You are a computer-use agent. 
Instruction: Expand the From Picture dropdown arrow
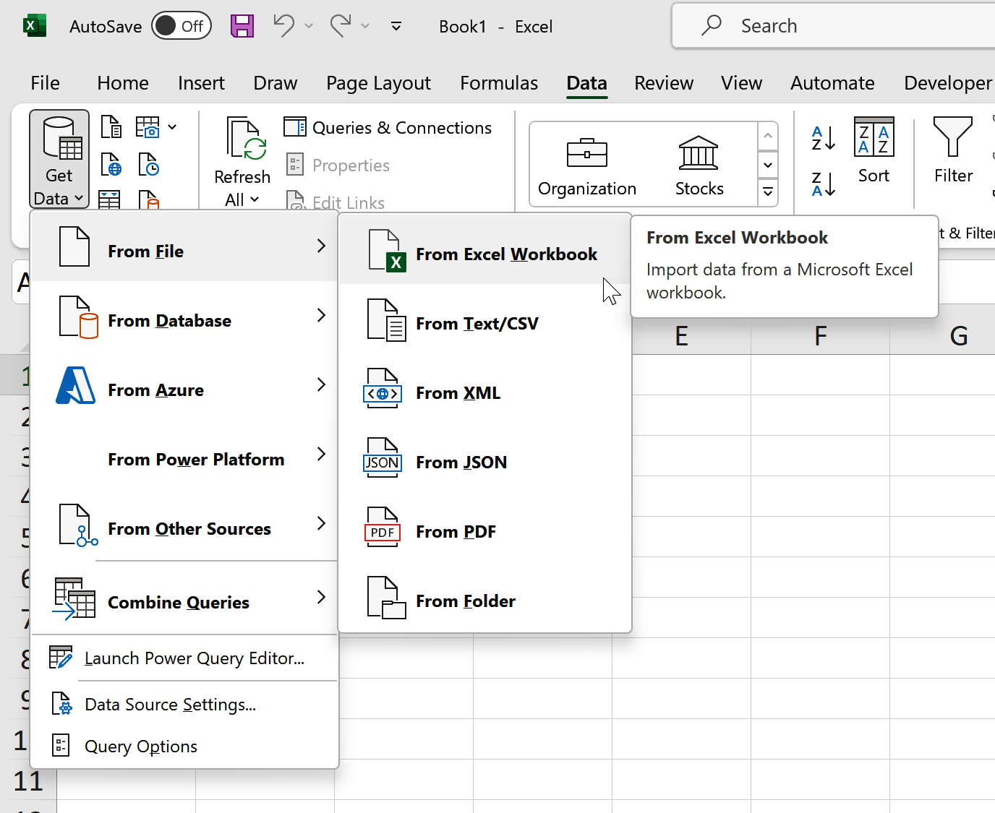coord(172,127)
